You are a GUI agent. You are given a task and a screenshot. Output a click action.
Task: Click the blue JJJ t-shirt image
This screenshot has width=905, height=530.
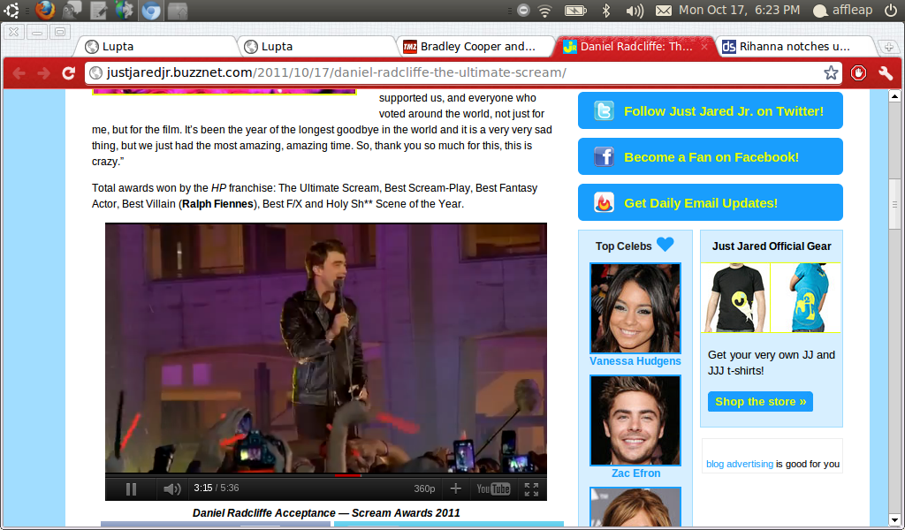point(806,298)
